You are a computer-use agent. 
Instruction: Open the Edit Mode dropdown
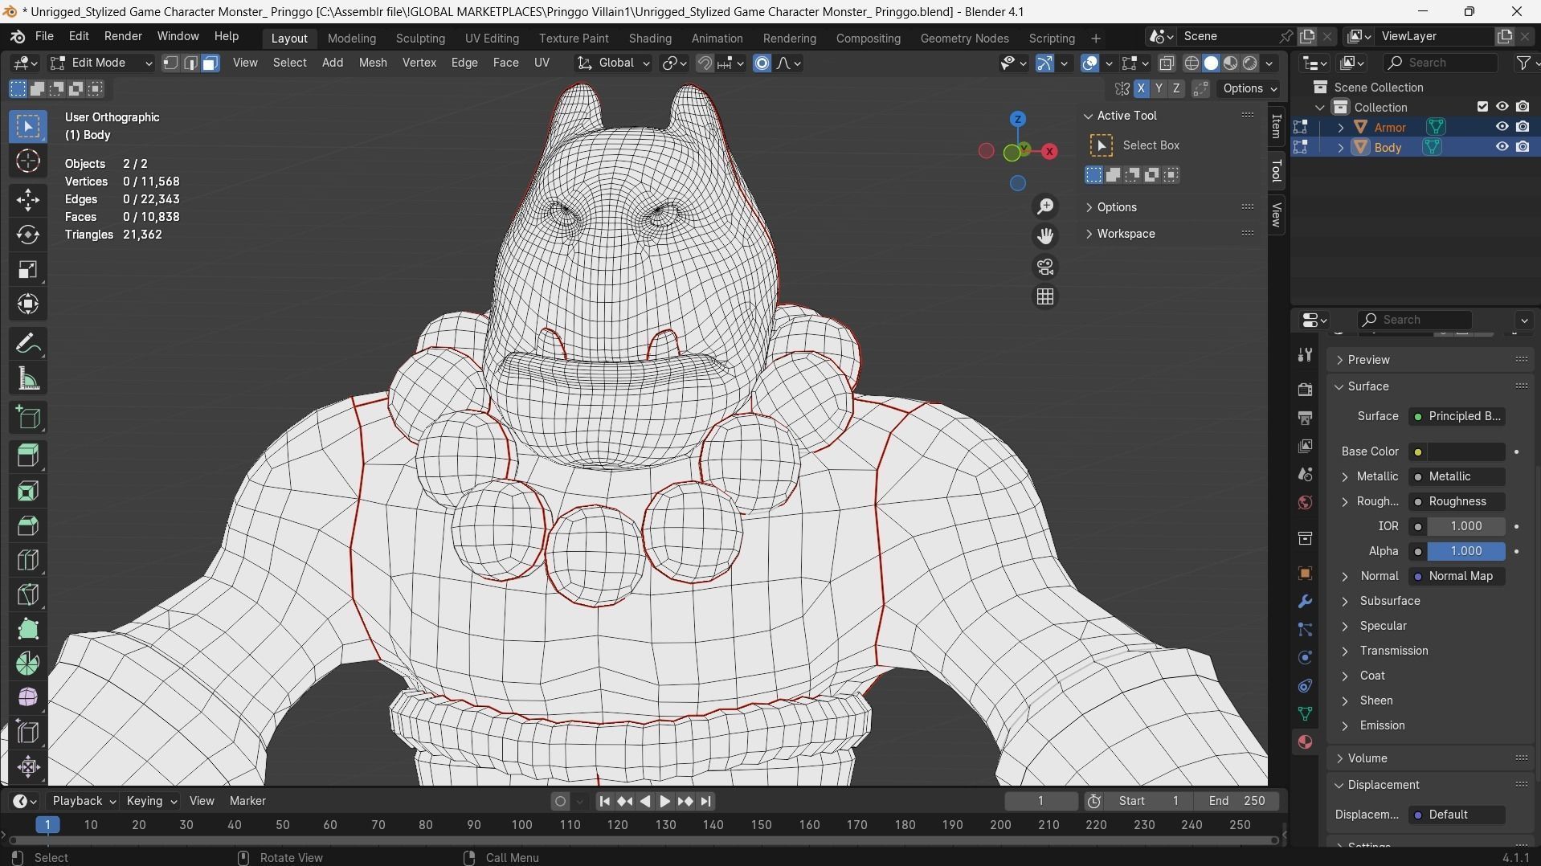pos(100,63)
